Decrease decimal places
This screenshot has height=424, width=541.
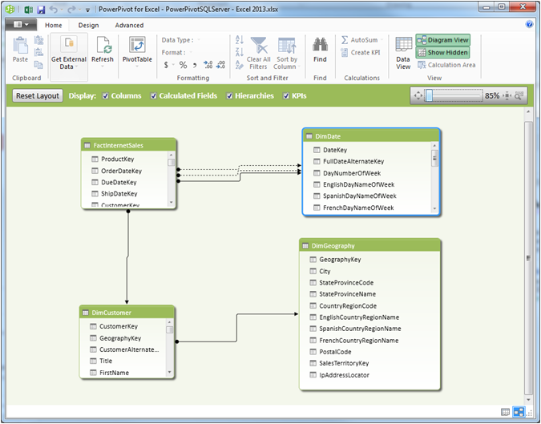pos(221,65)
